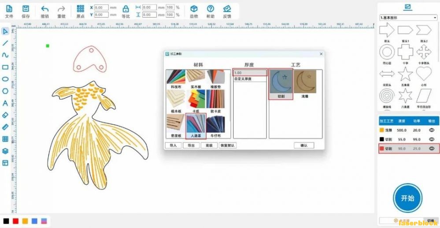The height and width of the screenshot is (228, 440).
Task: Open the layers tool icon
Action: click(x=5, y=151)
